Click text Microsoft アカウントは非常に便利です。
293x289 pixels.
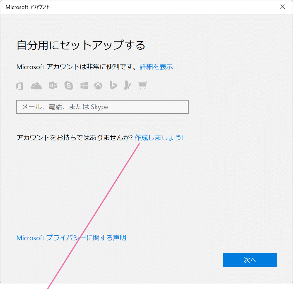pos(77,67)
